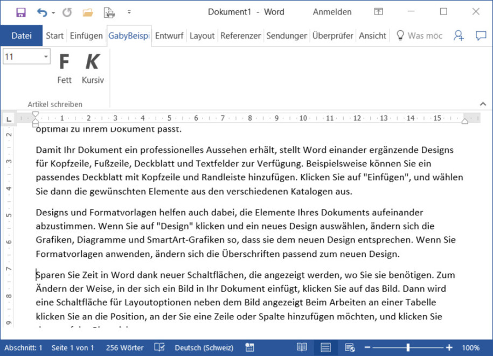Click the macro recording icon in status bar
The height and width of the screenshot is (356, 493).
tap(249, 347)
